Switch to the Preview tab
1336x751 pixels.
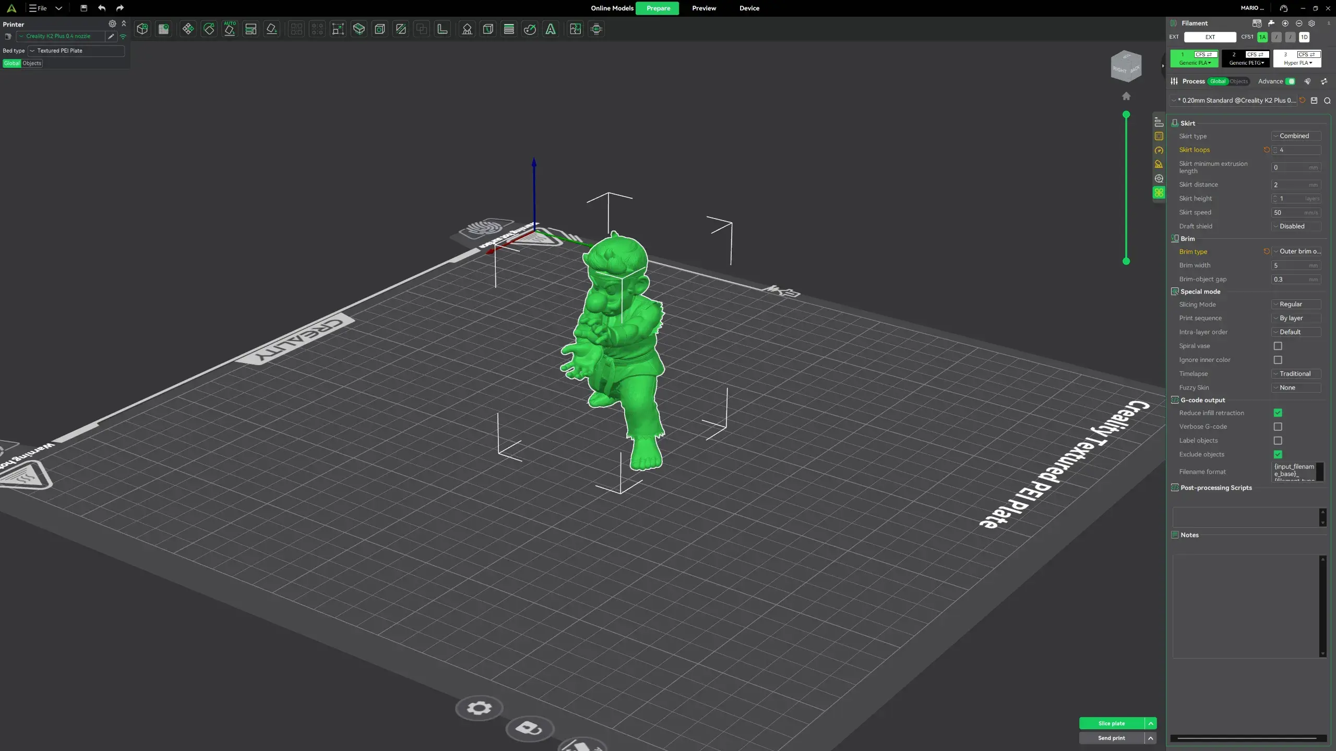point(704,8)
